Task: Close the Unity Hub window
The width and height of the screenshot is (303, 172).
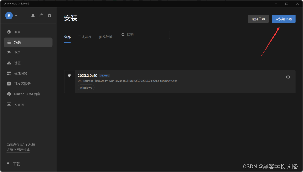Action: pyautogui.click(x=297, y=4)
